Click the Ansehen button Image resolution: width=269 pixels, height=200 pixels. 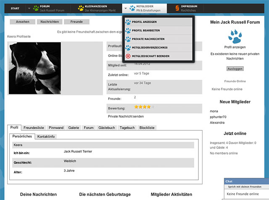(x=23, y=22)
